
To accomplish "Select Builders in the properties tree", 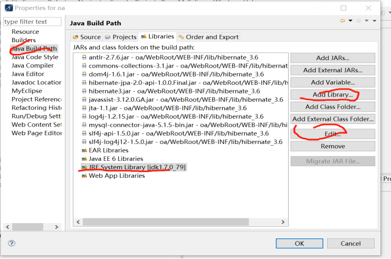I will pos(24,40).
